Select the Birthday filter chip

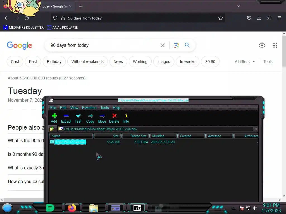coord(54,62)
